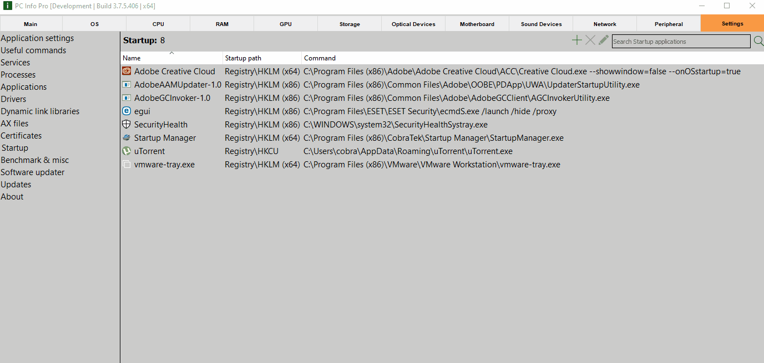
Task: Click the SecurityHealth shield icon
Action: point(127,124)
